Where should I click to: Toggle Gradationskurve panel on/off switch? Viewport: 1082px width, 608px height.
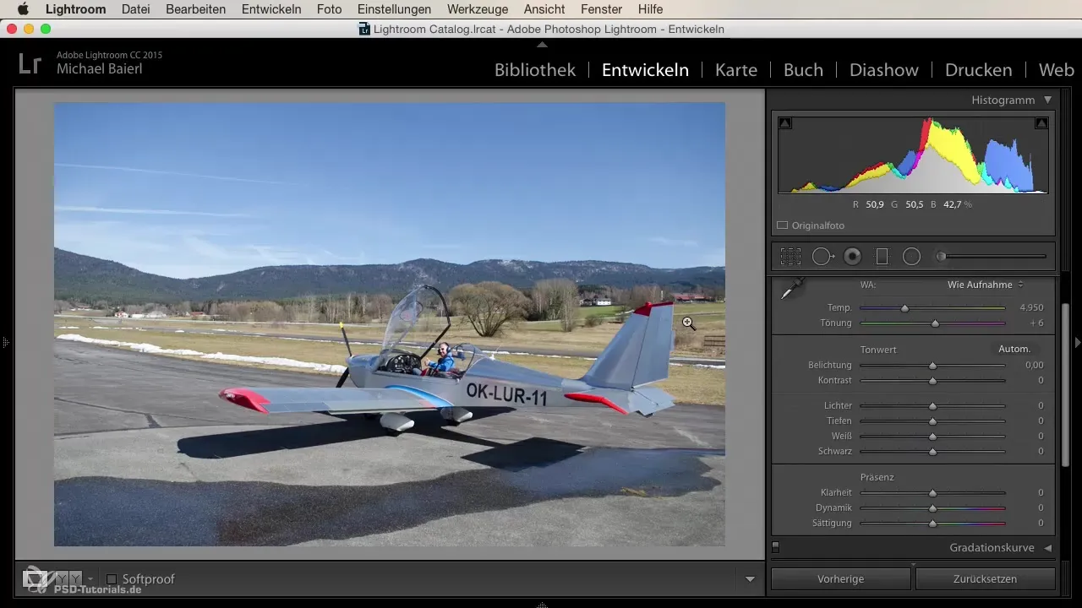(x=776, y=547)
